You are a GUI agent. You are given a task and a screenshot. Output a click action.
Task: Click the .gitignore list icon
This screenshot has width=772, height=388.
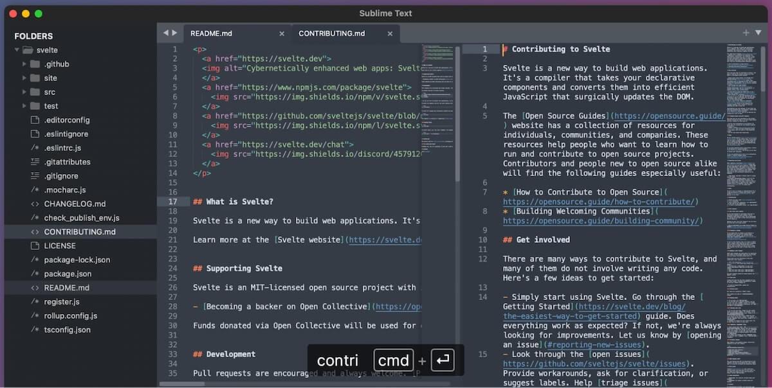(35, 176)
